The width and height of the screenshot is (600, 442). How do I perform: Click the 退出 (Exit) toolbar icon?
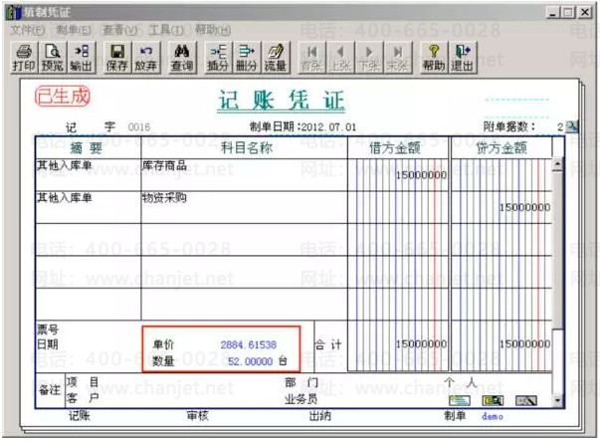click(463, 58)
